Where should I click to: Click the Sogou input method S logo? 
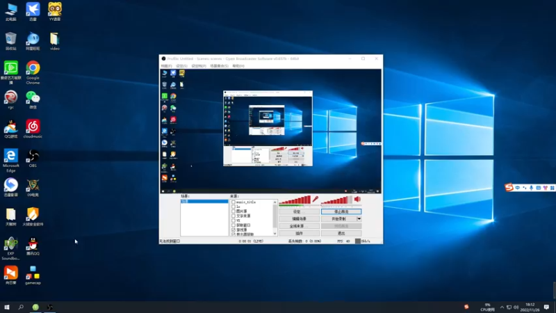[509, 187]
